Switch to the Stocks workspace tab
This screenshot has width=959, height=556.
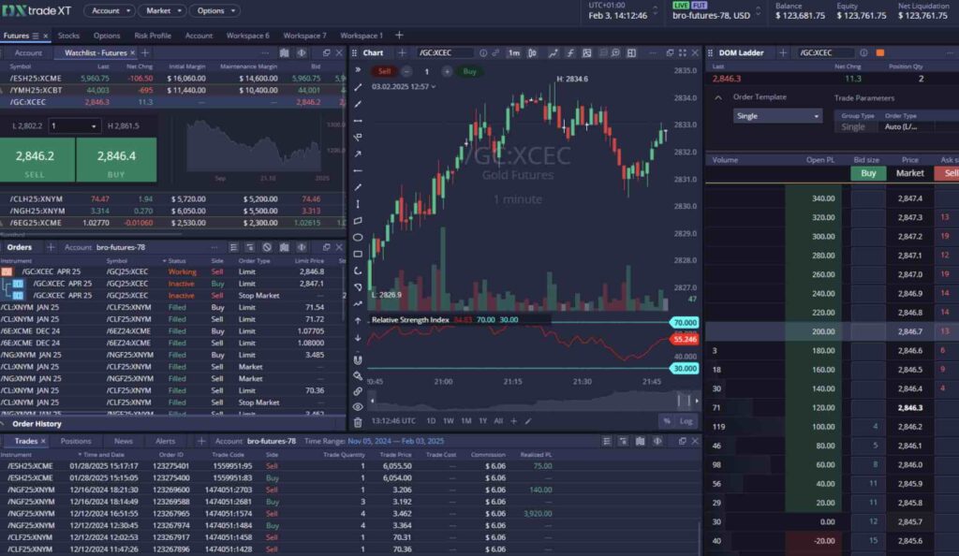click(68, 36)
